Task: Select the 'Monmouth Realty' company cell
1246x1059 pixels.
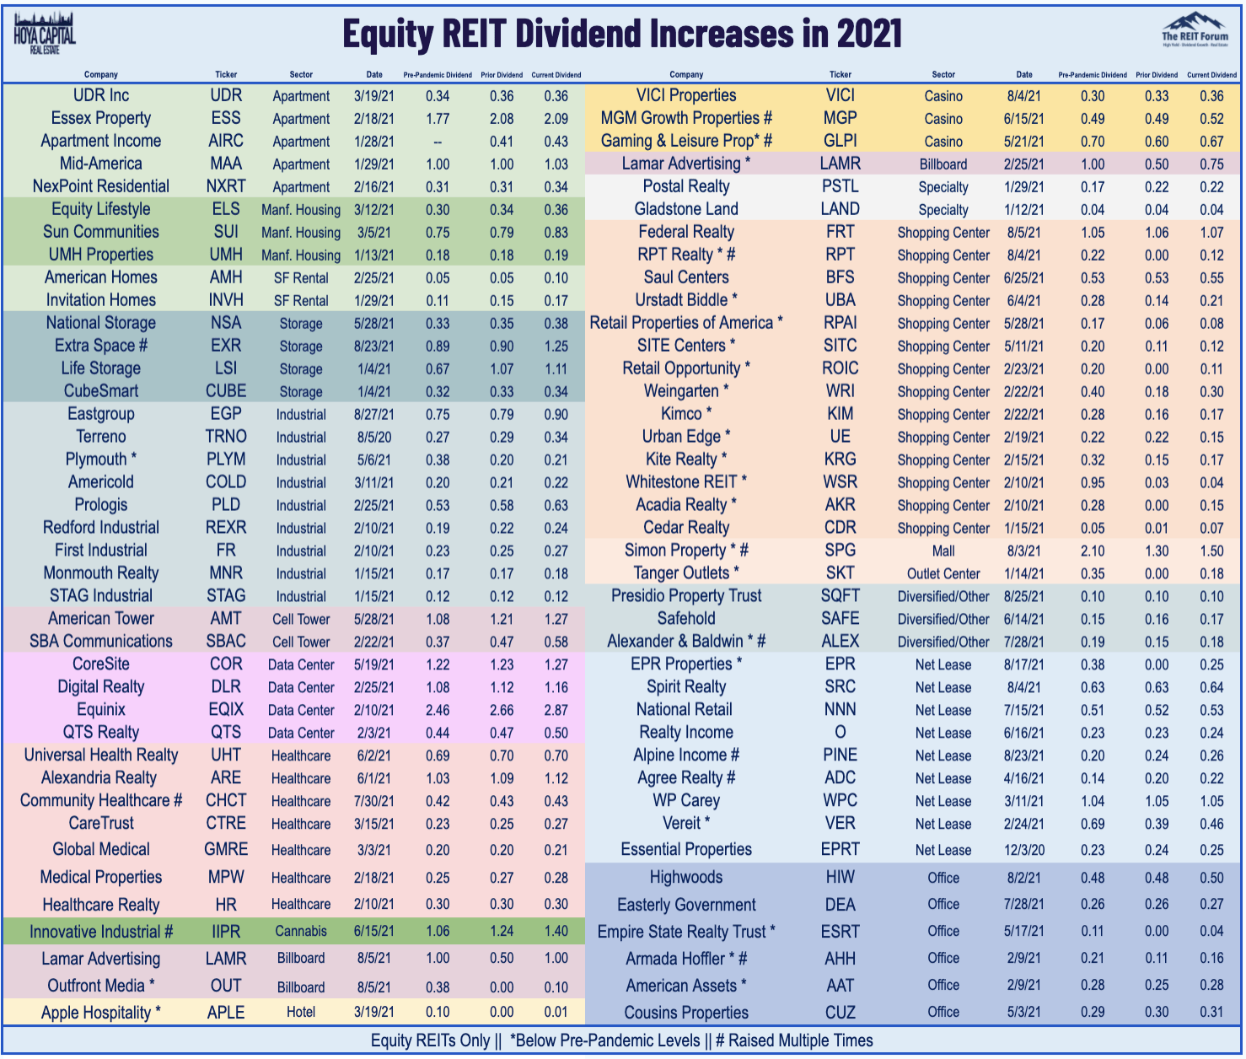Action: (101, 573)
